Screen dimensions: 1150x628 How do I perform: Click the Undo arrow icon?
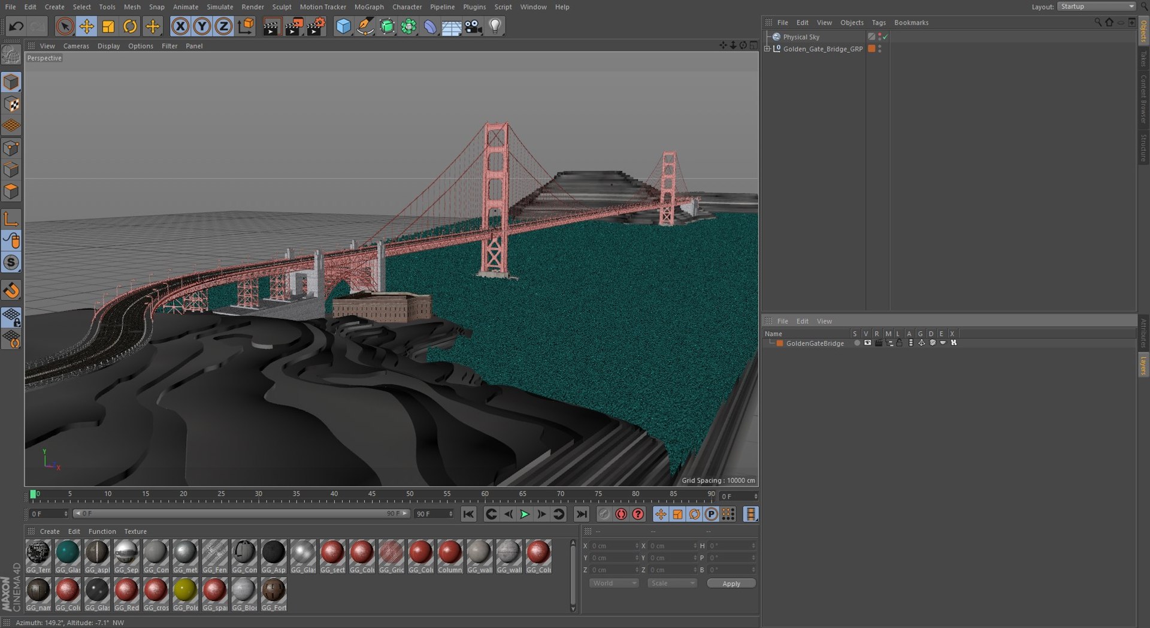tap(16, 26)
